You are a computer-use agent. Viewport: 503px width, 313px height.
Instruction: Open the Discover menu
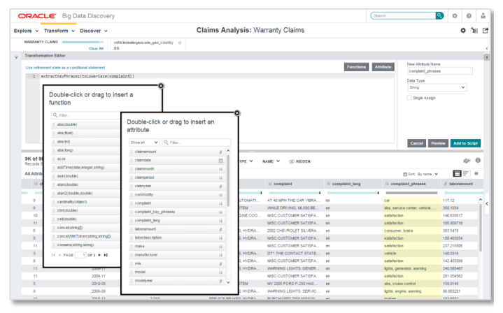coord(93,31)
